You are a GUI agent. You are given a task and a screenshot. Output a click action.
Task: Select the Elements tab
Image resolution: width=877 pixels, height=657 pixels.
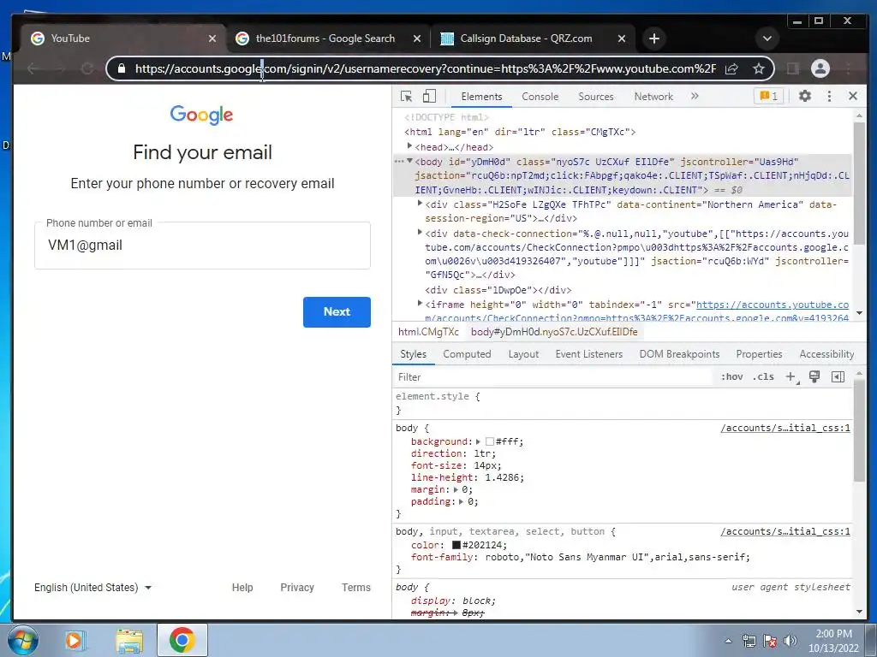[x=481, y=97]
